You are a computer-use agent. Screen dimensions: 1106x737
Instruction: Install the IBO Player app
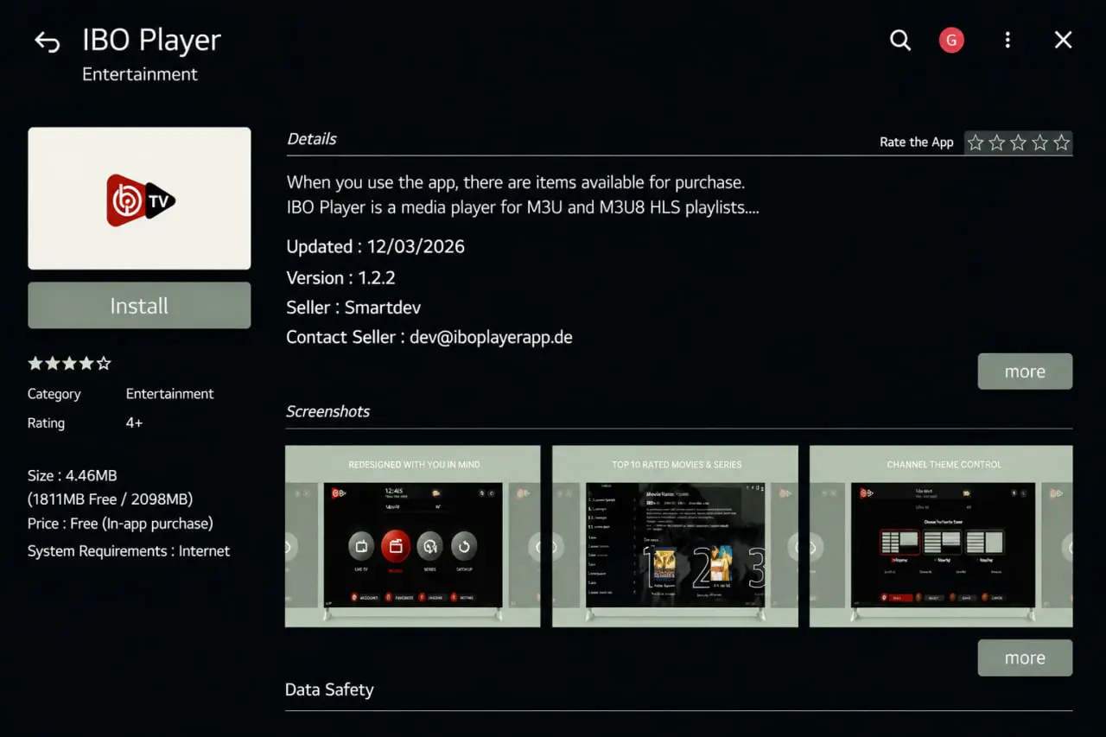point(139,305)
